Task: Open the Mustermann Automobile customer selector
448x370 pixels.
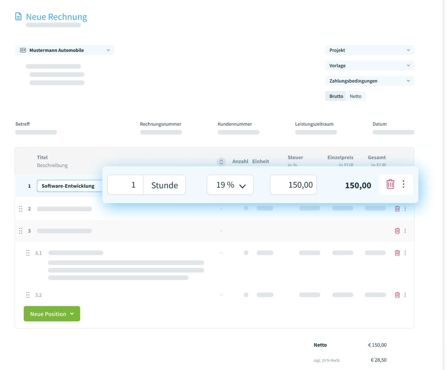Action: 64,50
